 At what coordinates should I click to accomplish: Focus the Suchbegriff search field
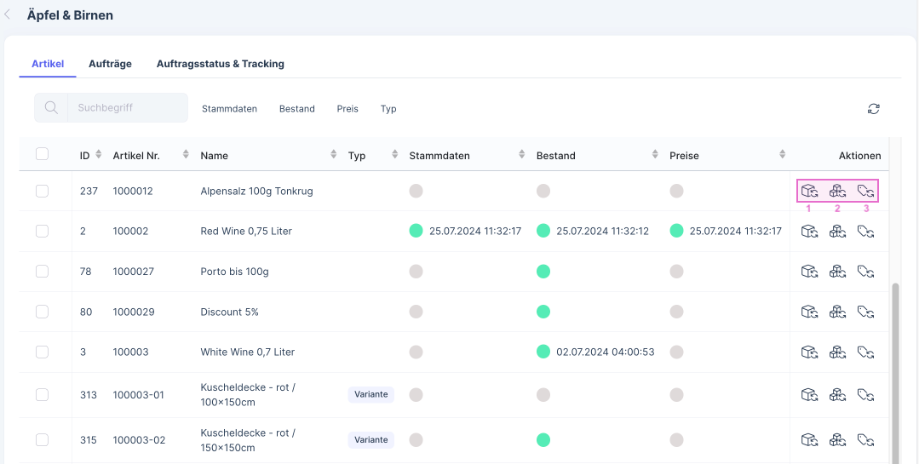pos(128,108)
